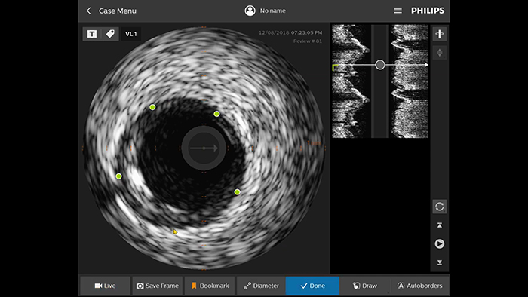Jump to last frame arrow
The height and width of the screenshot is (297, 528).
[440, 262]
